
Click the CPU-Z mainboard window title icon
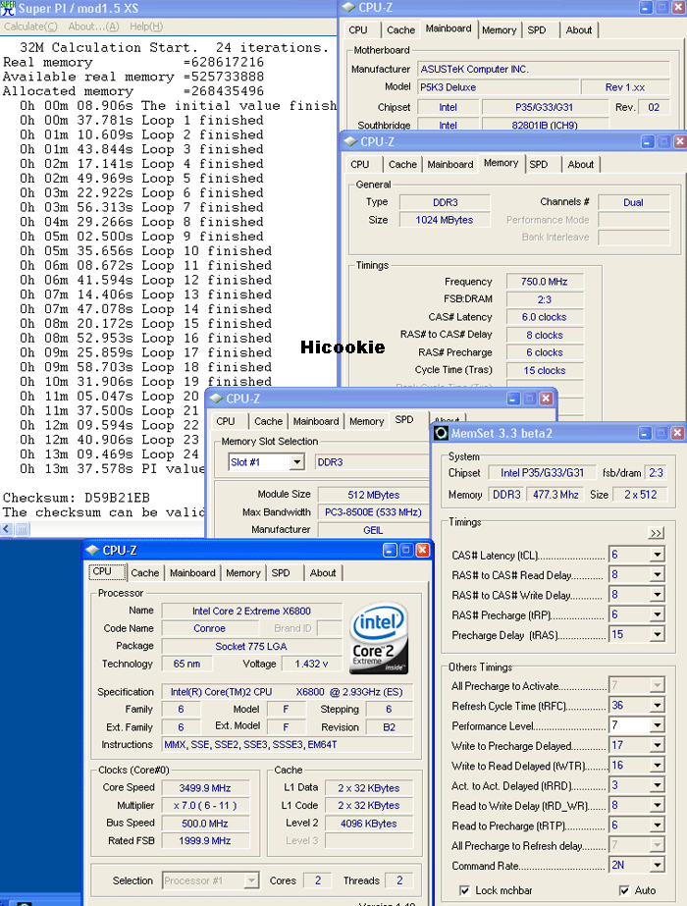[x=348, y=8]
